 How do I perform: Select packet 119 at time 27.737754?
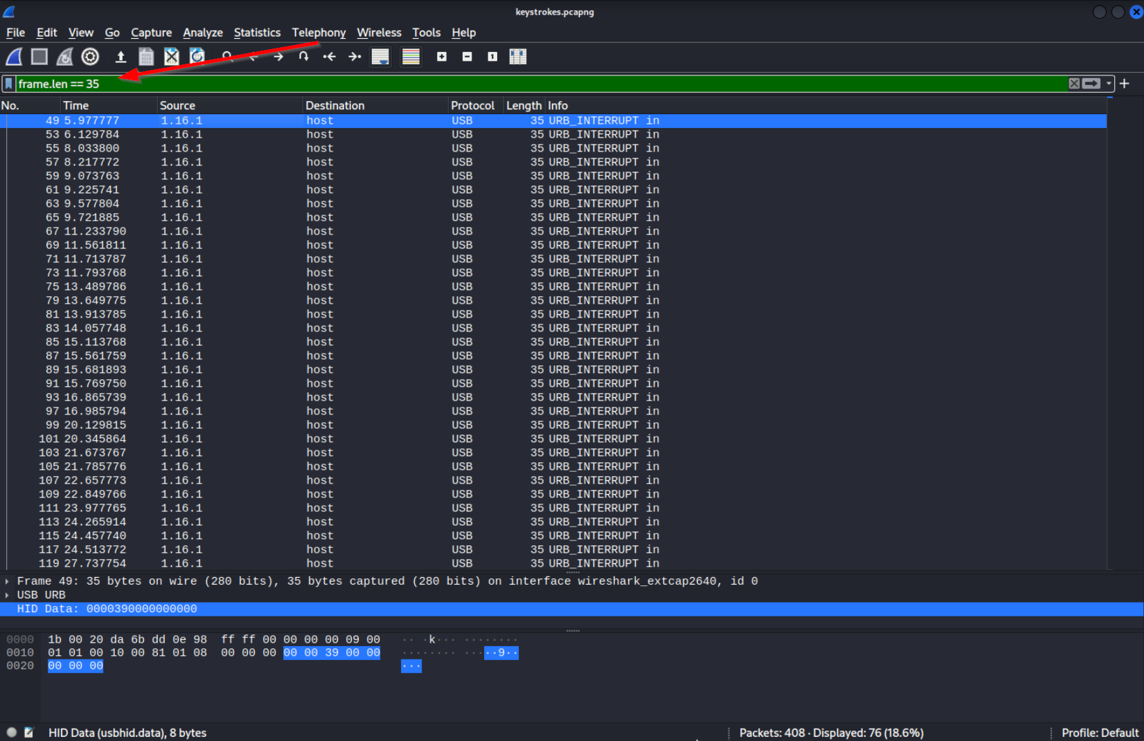tap(553, 563)
